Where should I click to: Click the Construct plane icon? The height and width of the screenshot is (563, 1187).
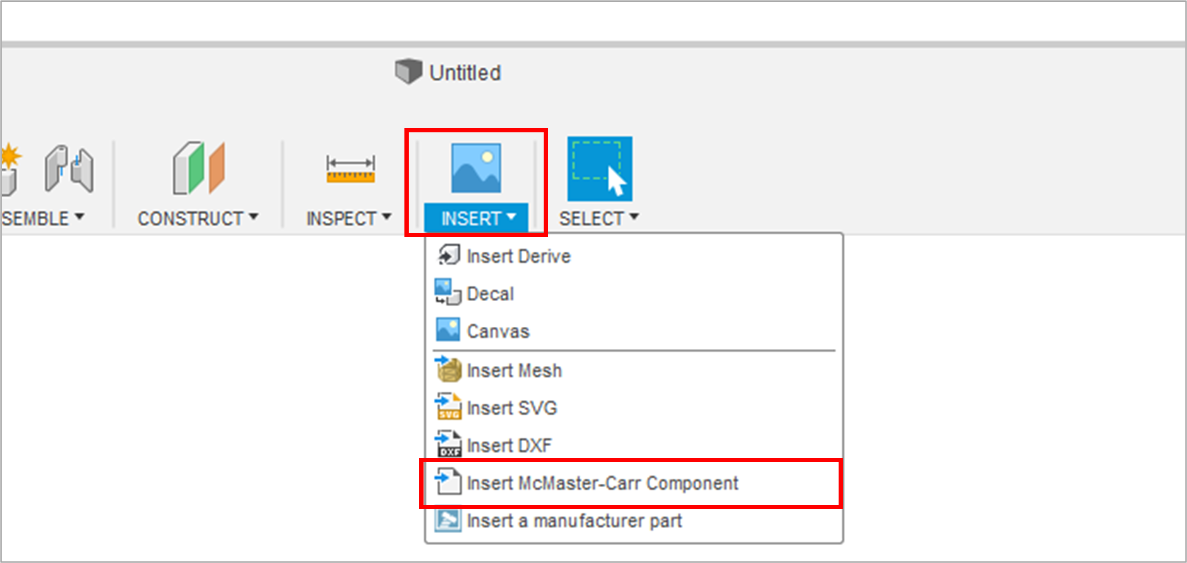(199, 168)
